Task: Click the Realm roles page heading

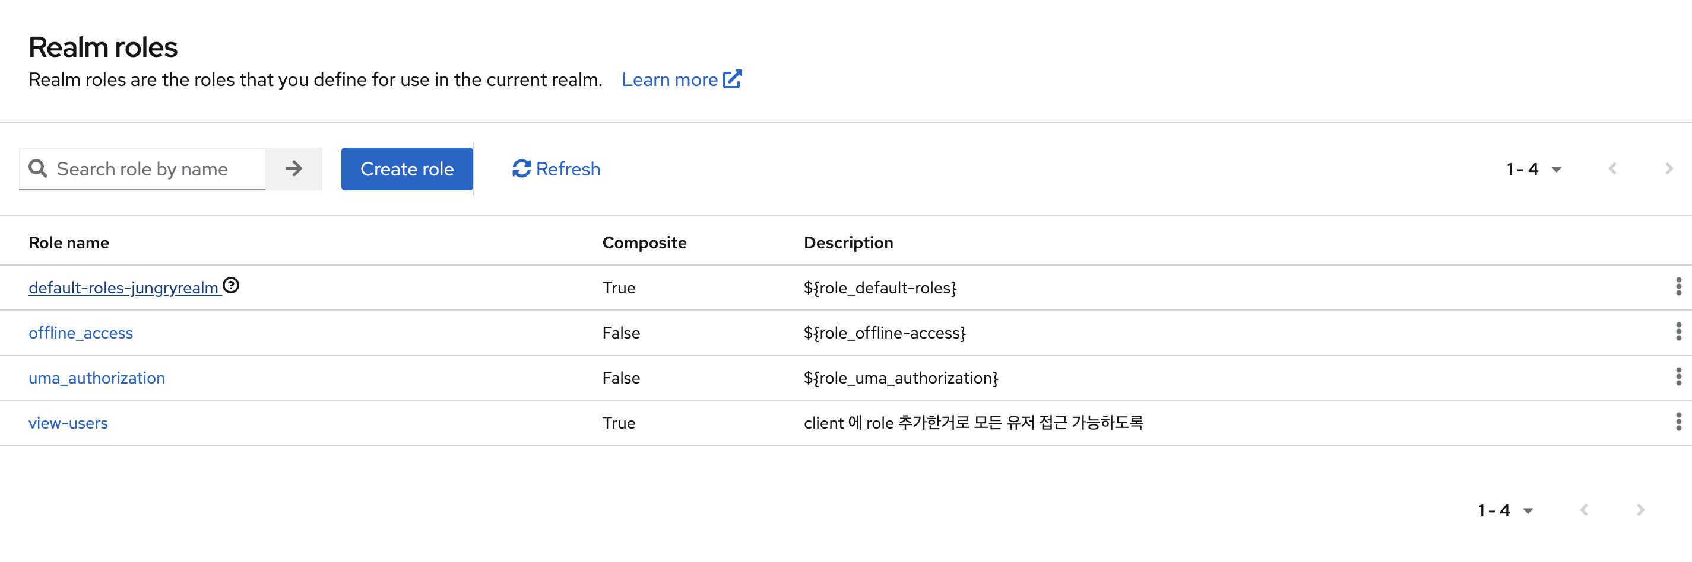Action: pyautogui.click(x=103, y=47)
